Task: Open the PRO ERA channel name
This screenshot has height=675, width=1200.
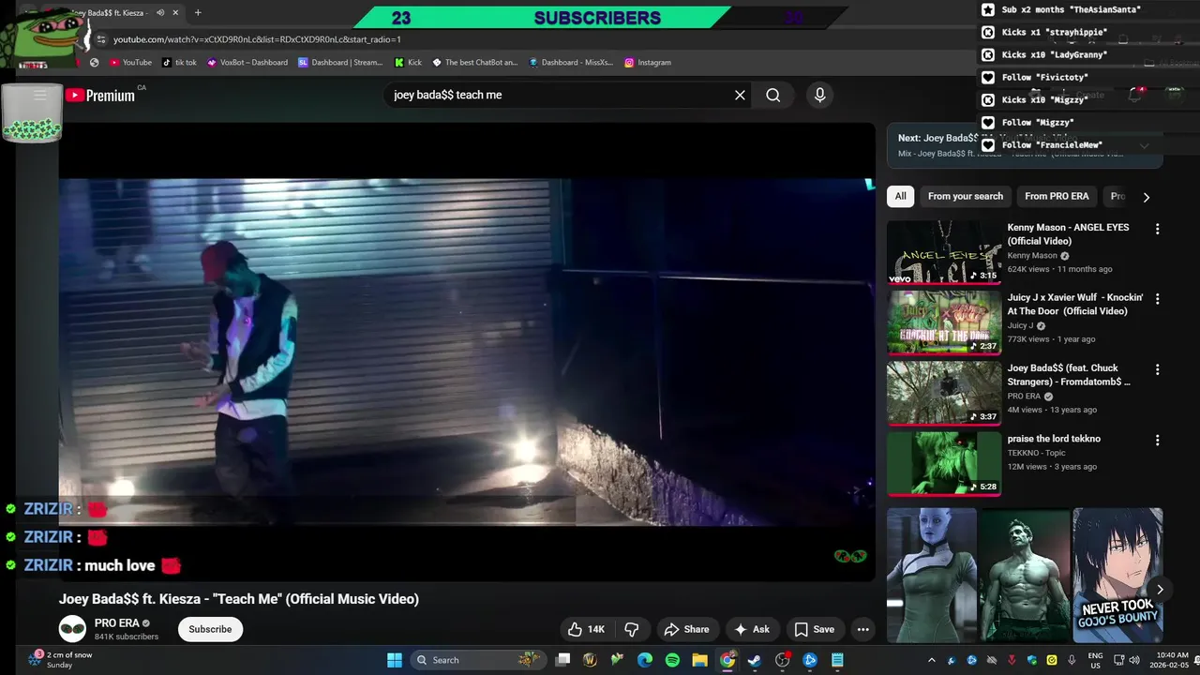Action: coord(116,622)
